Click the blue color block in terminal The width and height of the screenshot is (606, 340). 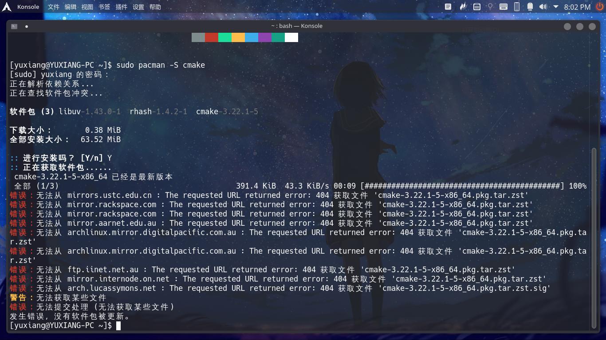(252, 37)
